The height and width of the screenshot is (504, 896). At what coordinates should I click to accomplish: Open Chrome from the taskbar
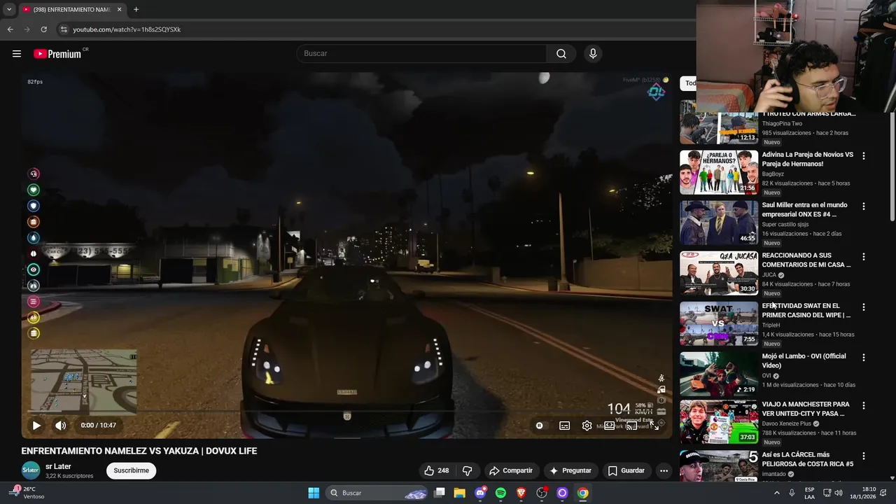[582, 493]
